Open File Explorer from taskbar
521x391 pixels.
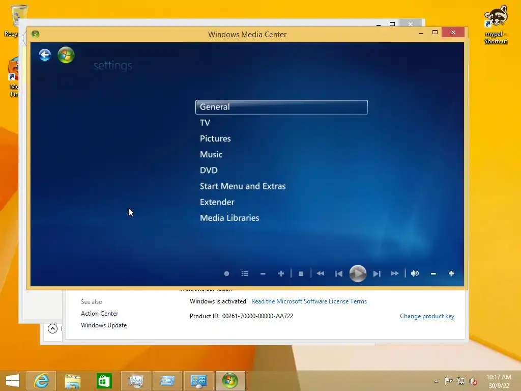pyautogui.click(x=73, y=381)
